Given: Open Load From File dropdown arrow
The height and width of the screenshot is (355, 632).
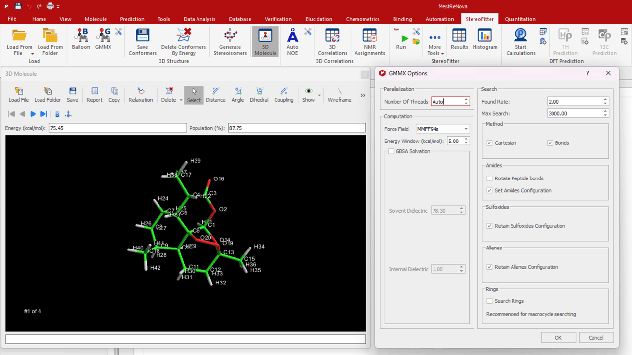Looking at the screenshot, I should tap(32, 54).
